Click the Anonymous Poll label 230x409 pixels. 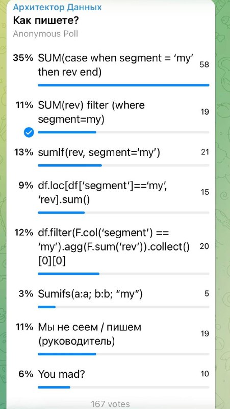(45, 34)
